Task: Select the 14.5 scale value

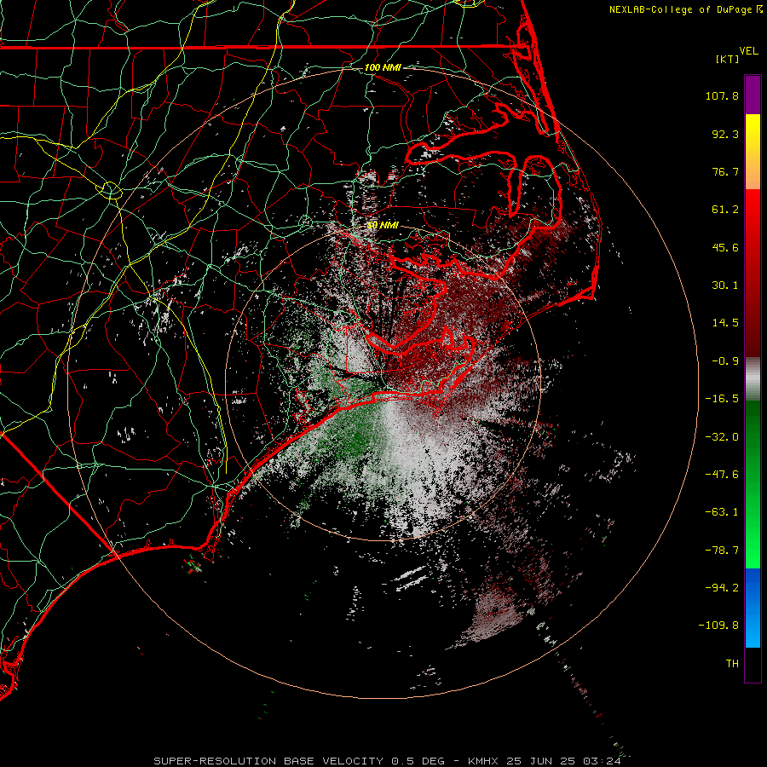Action: [725, 323]
